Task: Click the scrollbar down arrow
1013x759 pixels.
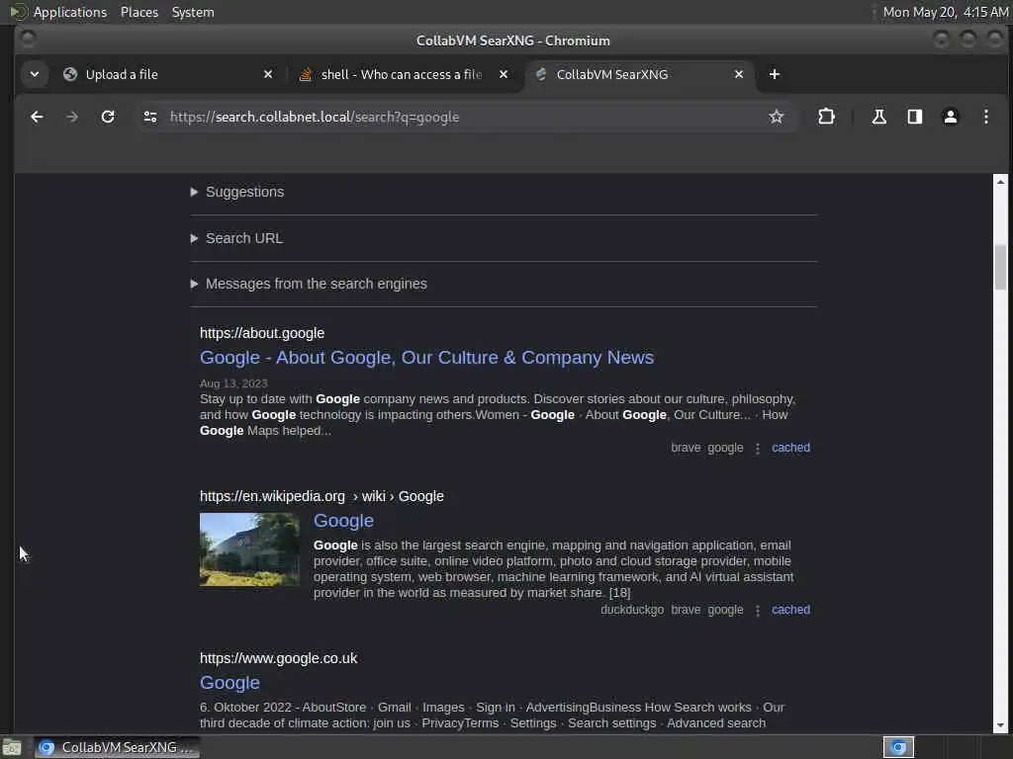Action: pyautogui.click(x=1000, y=725)
